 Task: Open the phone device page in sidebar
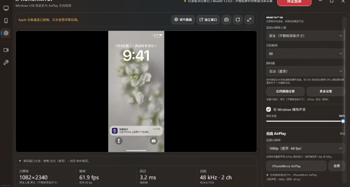[x=6, y=21]
